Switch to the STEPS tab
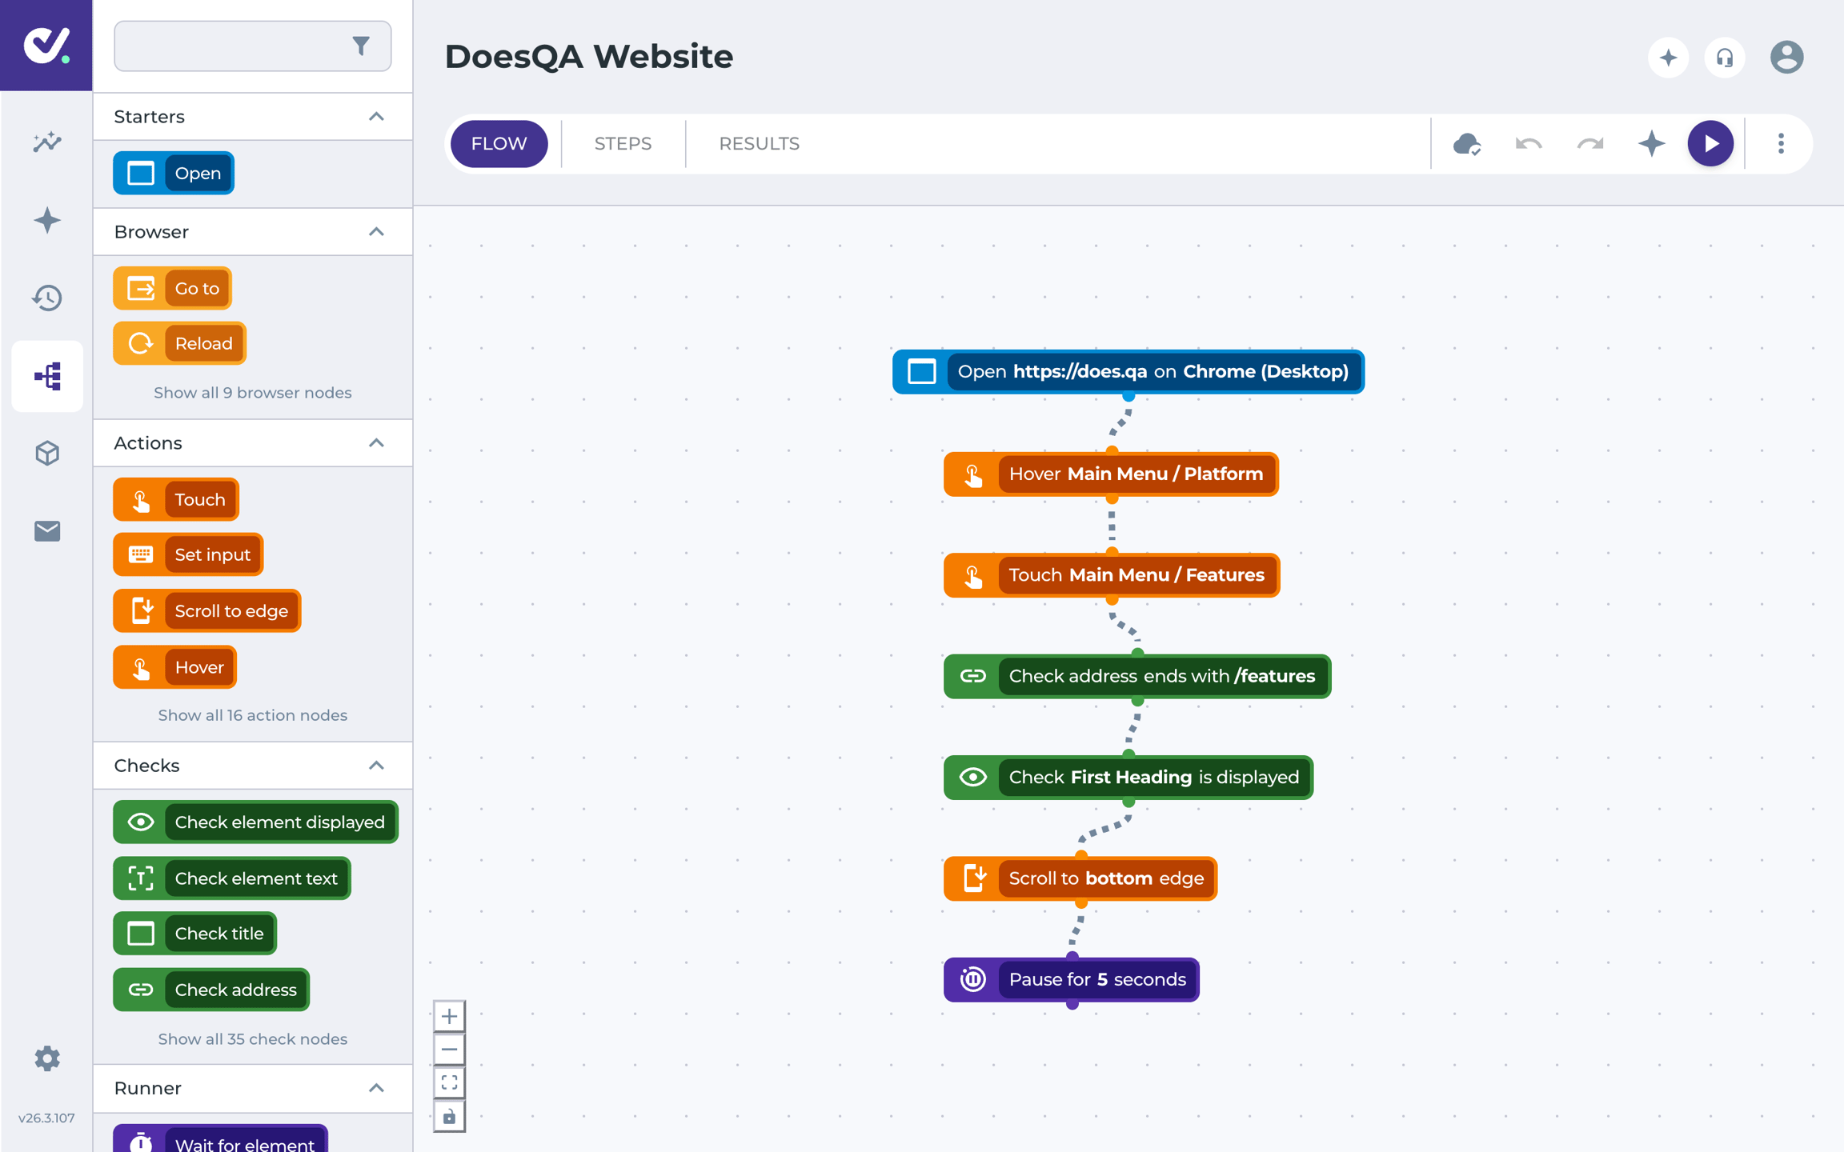 tap(623, 143)
